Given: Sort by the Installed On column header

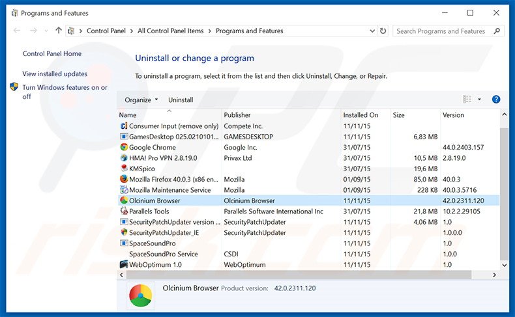Looking at the screenshot, I should point(366,115).
